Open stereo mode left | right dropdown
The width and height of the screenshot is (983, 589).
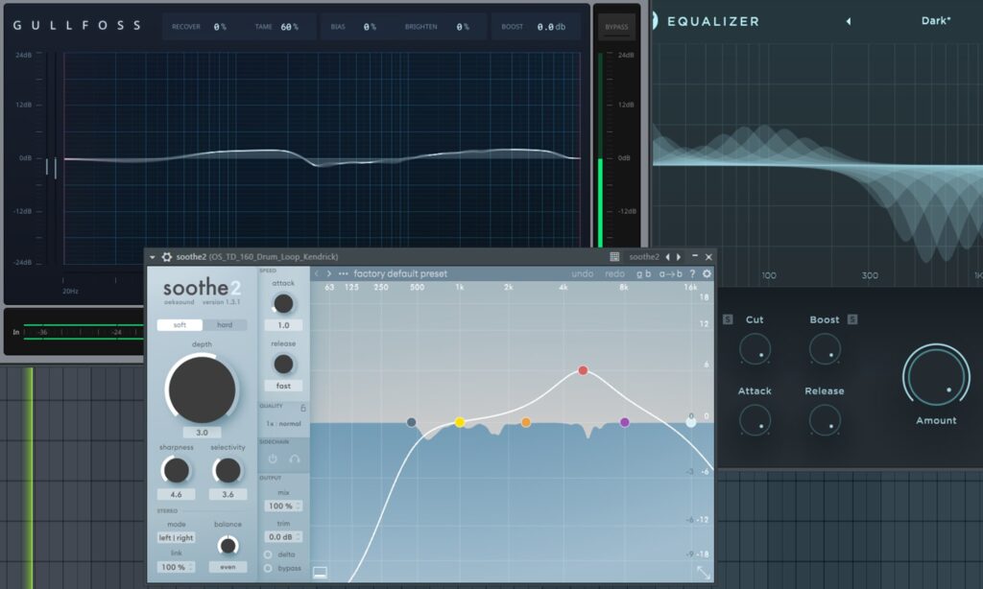(x=177, y=537)
